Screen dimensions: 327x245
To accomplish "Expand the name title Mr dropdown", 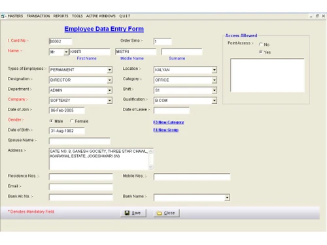I will (x=66, y=52).
